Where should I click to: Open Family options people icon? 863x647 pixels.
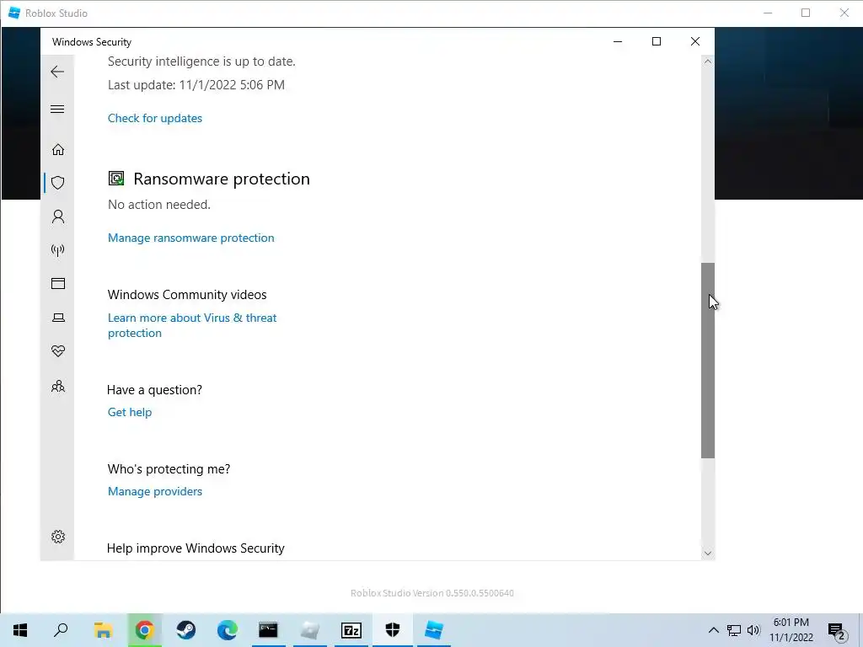(58, 386)
